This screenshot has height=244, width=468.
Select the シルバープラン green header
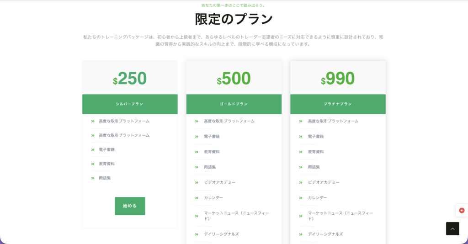coord(130,104)
